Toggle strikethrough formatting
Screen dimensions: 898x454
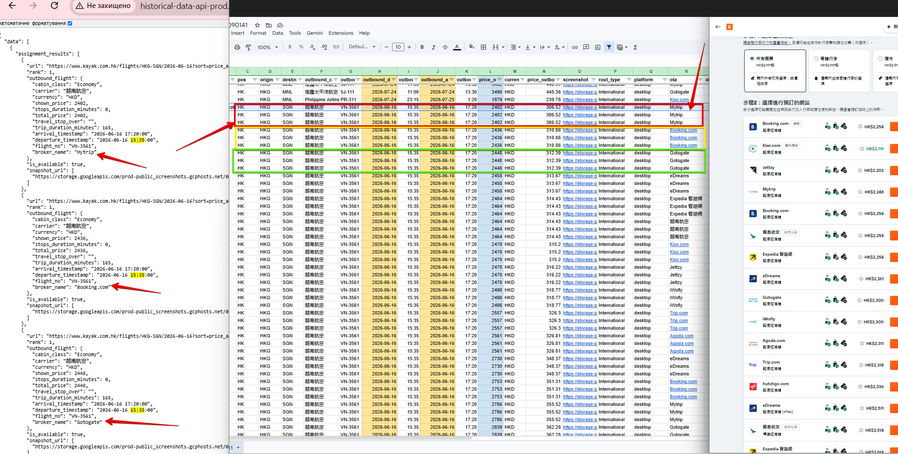[x=445, y=47]
